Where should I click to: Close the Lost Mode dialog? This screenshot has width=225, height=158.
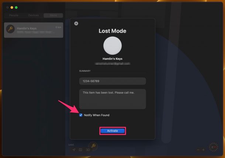76,24
